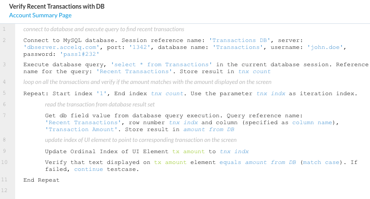370x199 pixels.
Task: Click line number 12 in the gutter
Action: 4,190
